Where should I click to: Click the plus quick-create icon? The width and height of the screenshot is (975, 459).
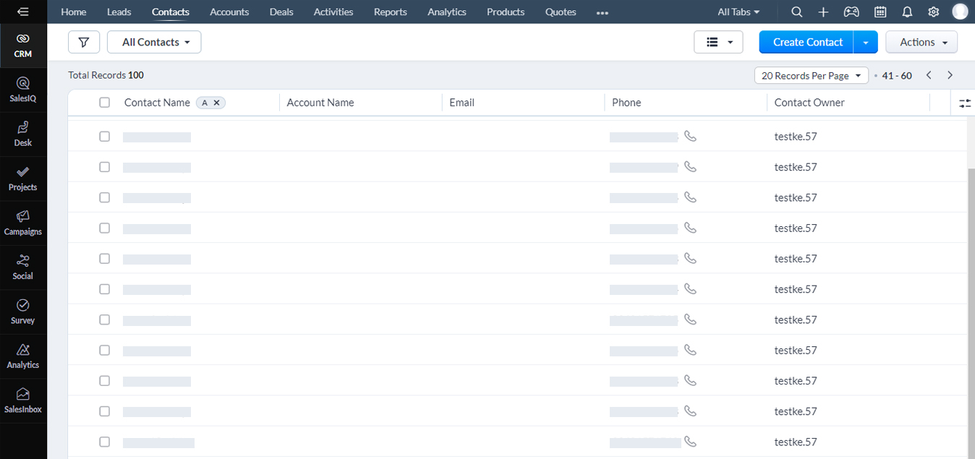pos(823,12)
